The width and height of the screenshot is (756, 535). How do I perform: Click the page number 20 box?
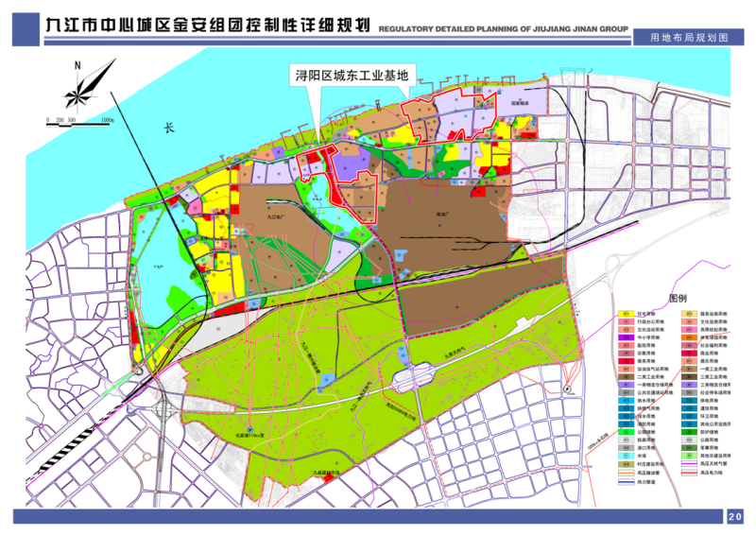(x=735, y=516)
